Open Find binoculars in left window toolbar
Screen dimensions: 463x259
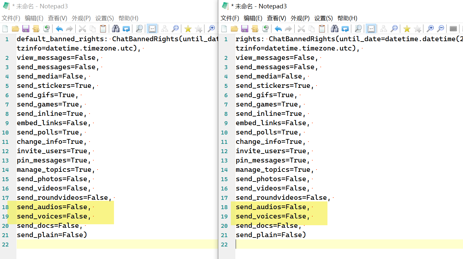pos(116,29)
